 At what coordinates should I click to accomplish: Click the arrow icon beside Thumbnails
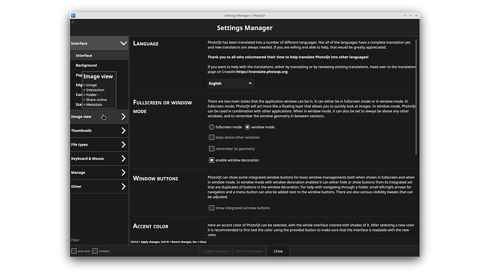pyautogui.click(x=123, y=130)
